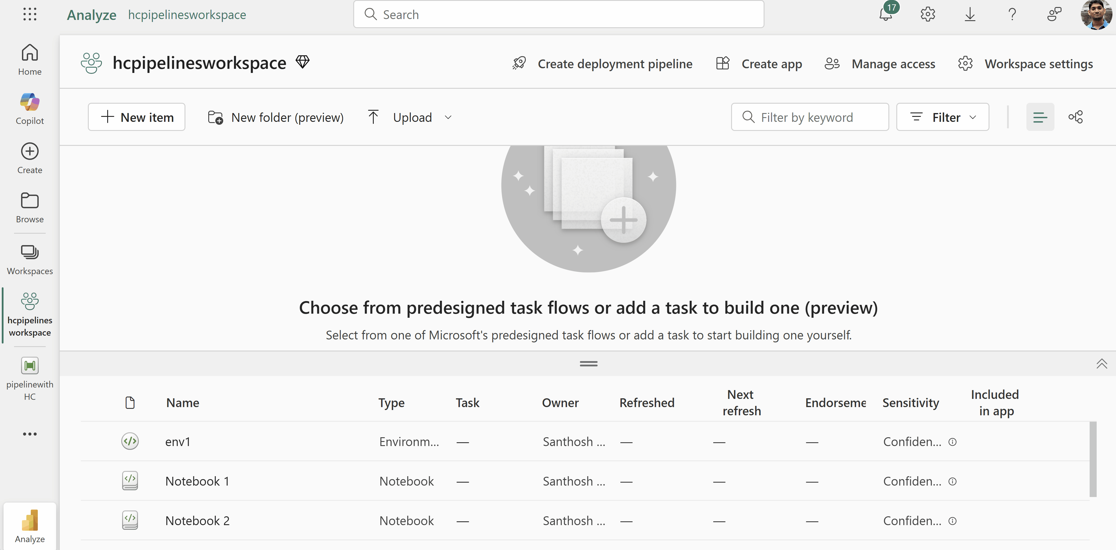Switch to lineage view icon

pyautogui.click(x=1075, y=117)
